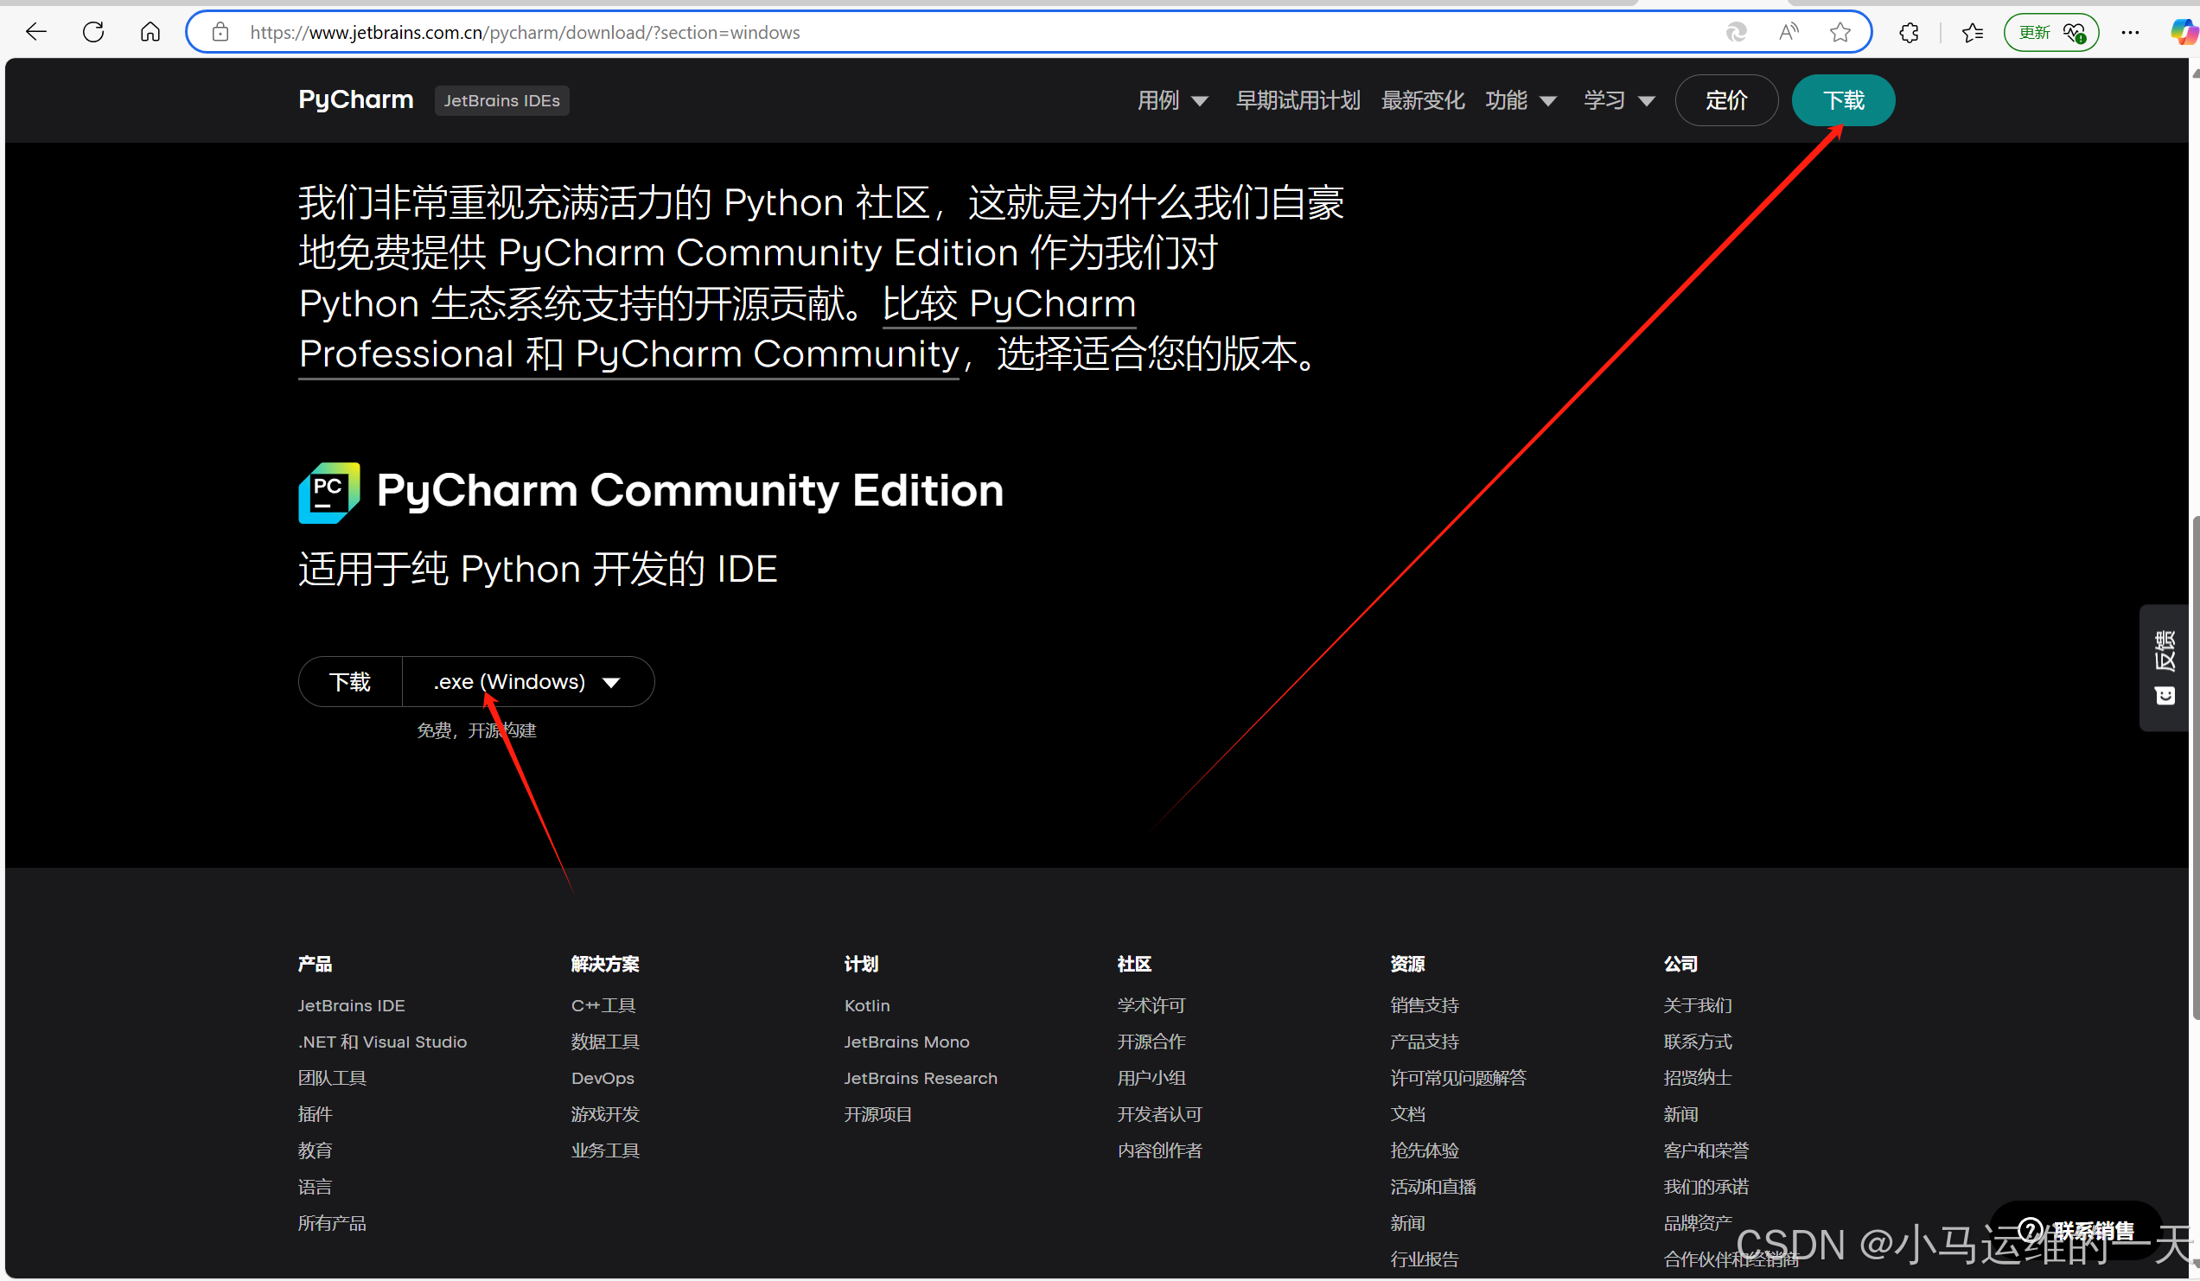
Task: Open the 最新变化 navigation item
Action: (x=1422, y=99)
